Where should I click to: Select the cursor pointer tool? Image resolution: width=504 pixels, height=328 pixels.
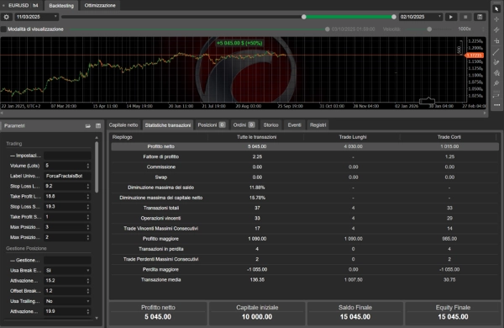tap(496, 8)
